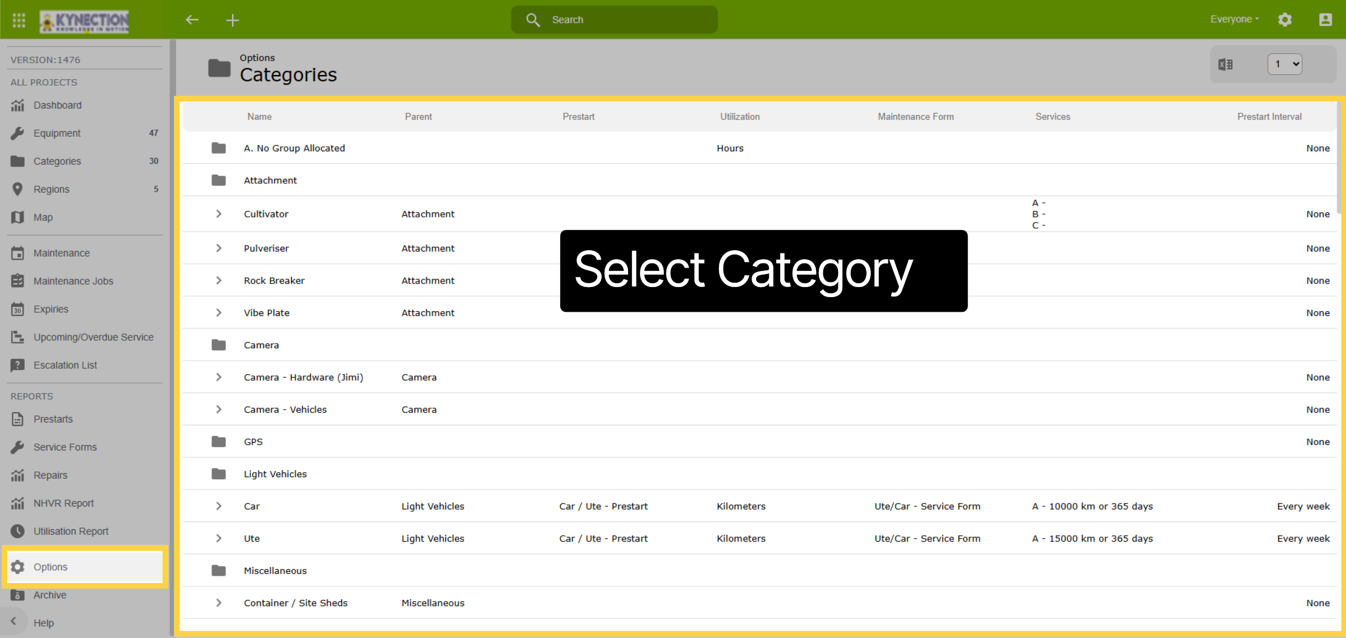
Task: Click the Escalation List icon
Action: pos(18,366)
